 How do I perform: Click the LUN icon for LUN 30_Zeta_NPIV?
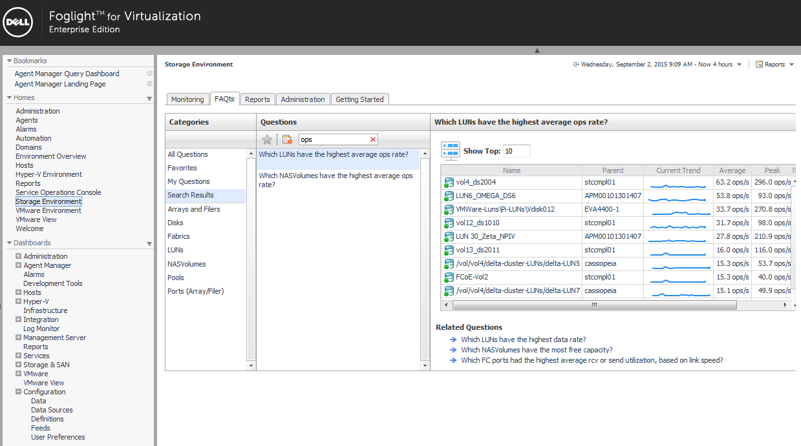(449, 236)
